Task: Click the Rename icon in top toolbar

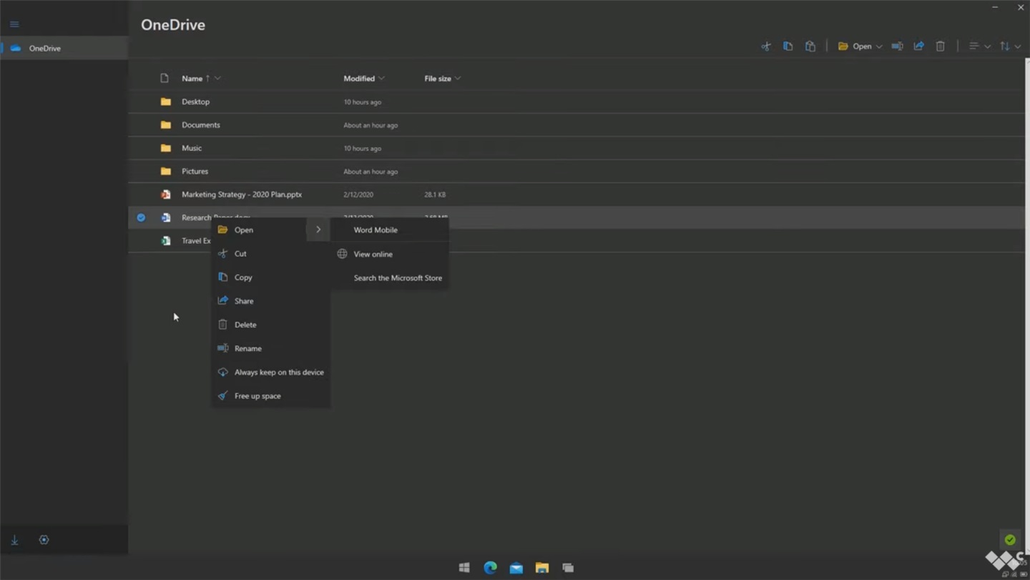Action: pyautogui.click(x=897, y=46)
